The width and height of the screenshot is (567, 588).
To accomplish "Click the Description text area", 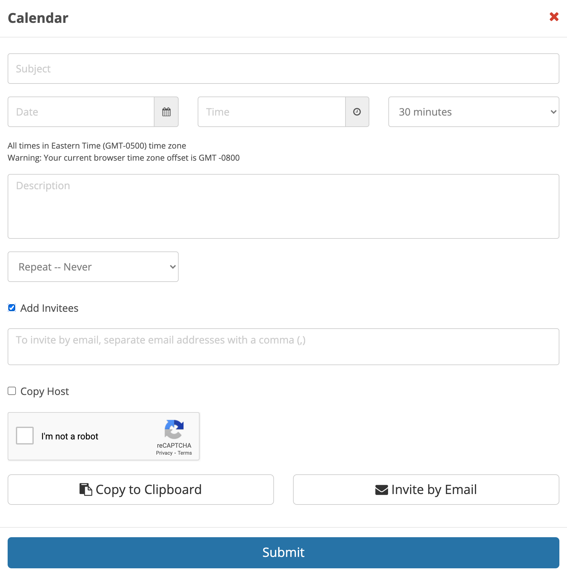I will point(283,206).
